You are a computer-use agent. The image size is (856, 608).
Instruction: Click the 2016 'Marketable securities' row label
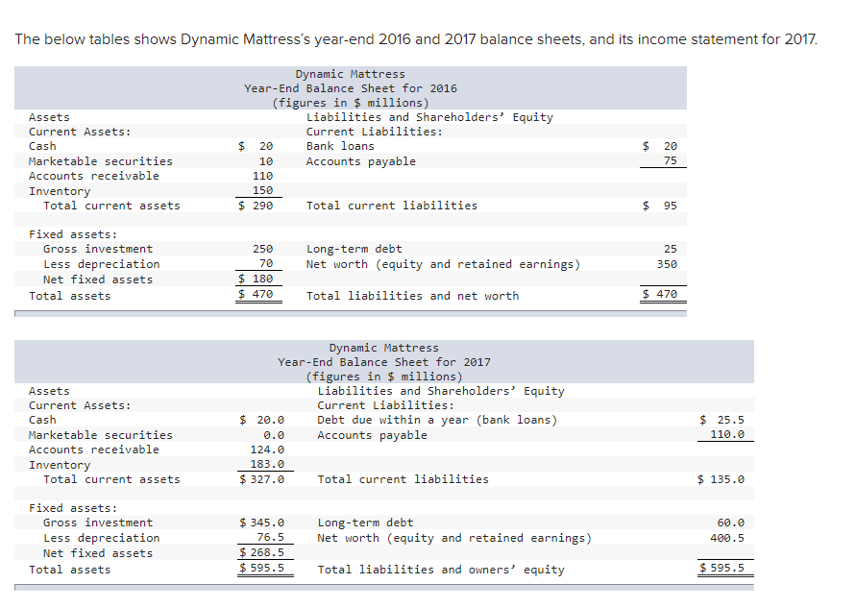(101, 161)
